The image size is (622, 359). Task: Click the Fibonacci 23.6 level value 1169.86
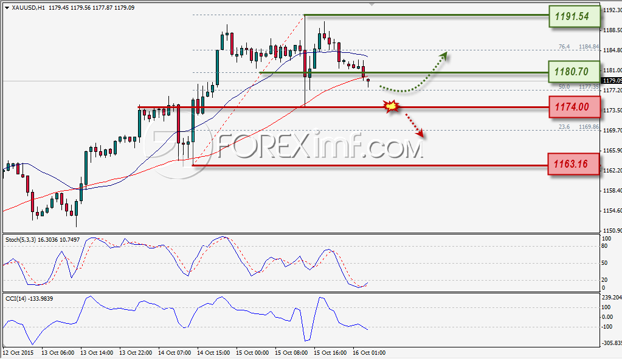pyautogui.click(x=589, y=127)
